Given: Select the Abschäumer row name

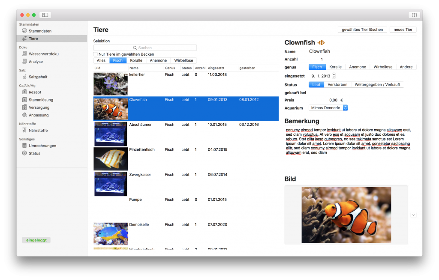Looking at the screenshot, I should click(x=140, y=125).
